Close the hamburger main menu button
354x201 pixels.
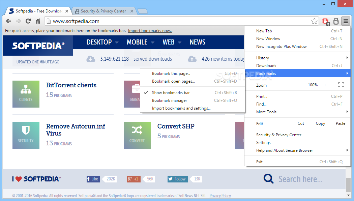[x=346, y=21]
